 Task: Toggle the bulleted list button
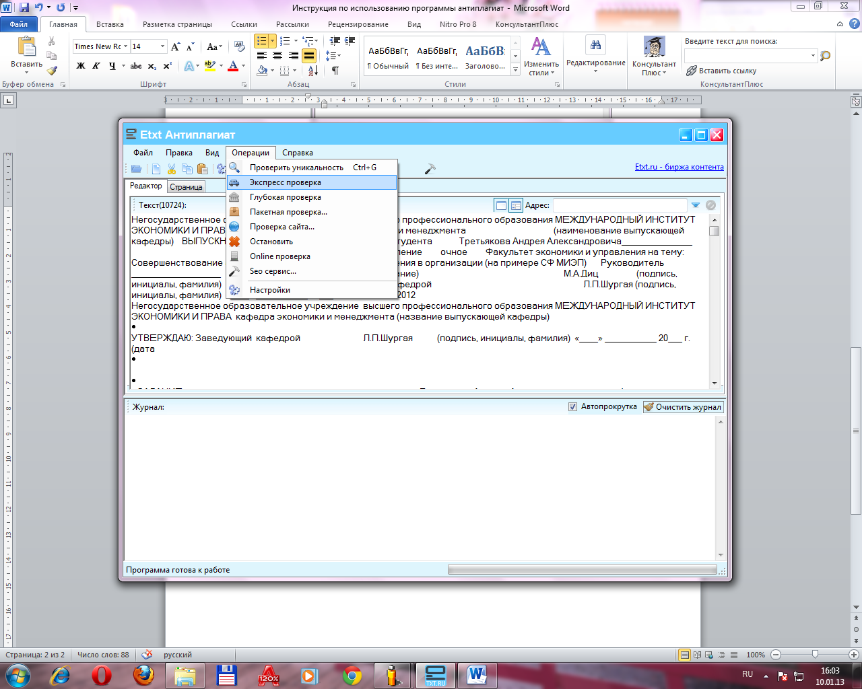[262, 41]
